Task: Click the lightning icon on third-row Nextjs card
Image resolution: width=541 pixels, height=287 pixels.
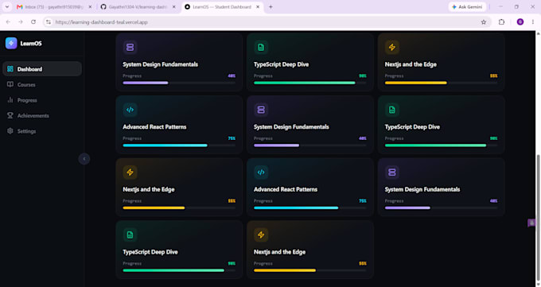Action: (130, 173)
